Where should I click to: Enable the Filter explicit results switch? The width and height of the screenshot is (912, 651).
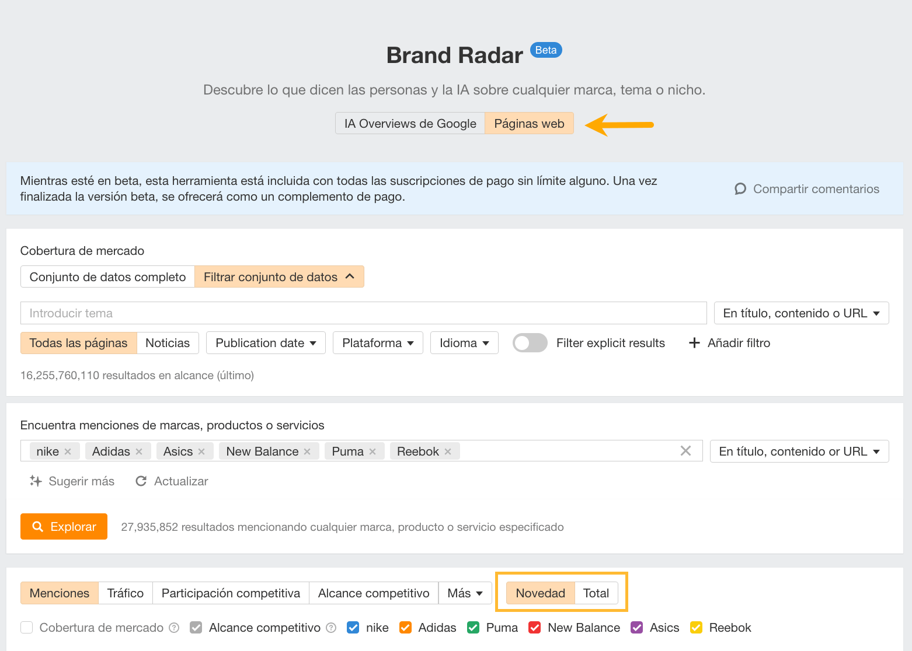(x=530, y=343)
